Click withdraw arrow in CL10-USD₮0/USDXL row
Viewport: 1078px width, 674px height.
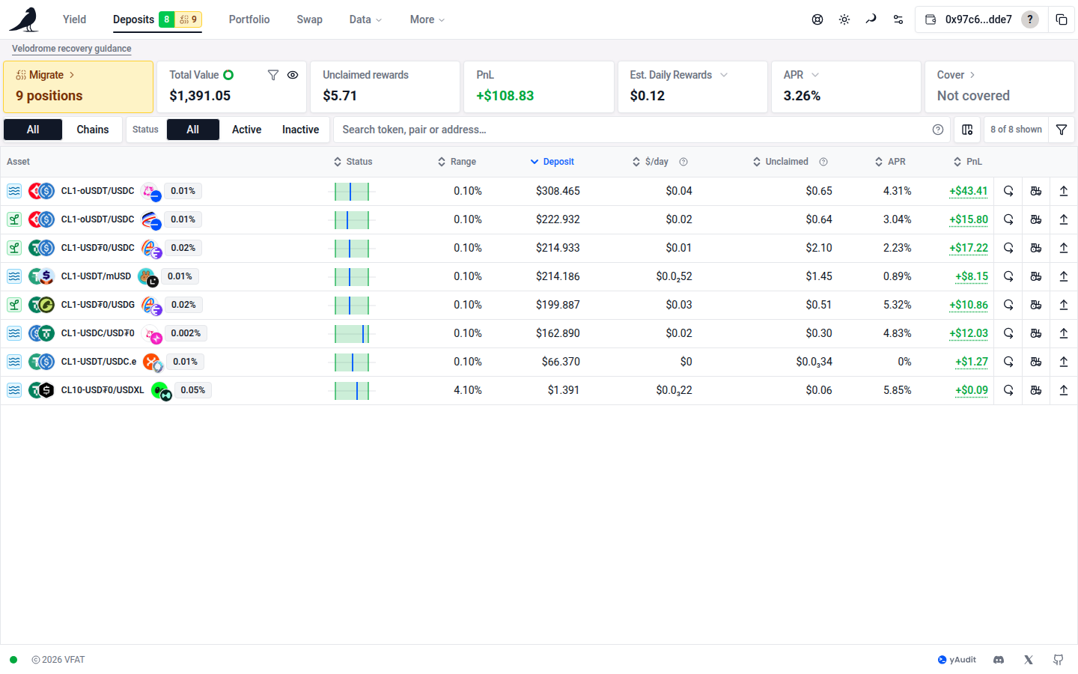coord(1064,390)
